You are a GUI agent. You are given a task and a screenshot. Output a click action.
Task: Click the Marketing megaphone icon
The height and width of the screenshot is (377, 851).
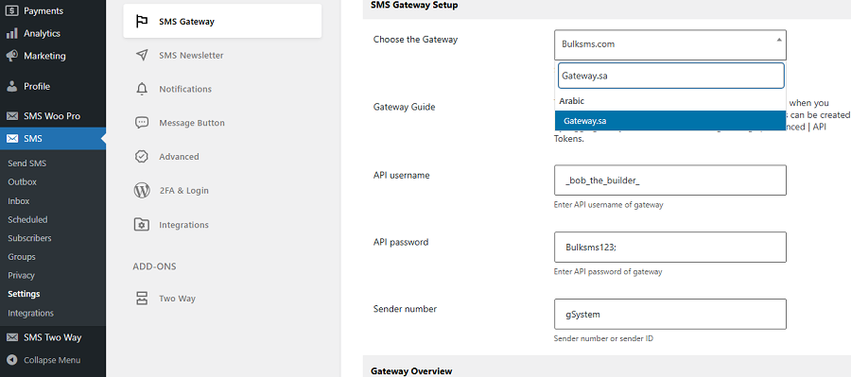12,56
